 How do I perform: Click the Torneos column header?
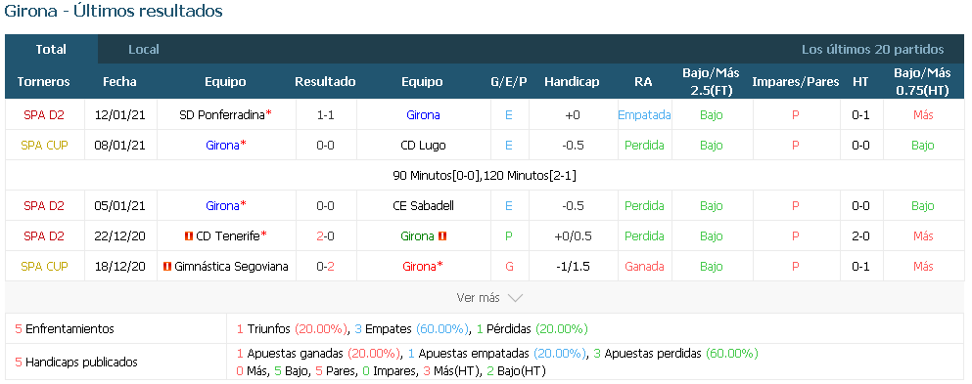tap(43, 82)
